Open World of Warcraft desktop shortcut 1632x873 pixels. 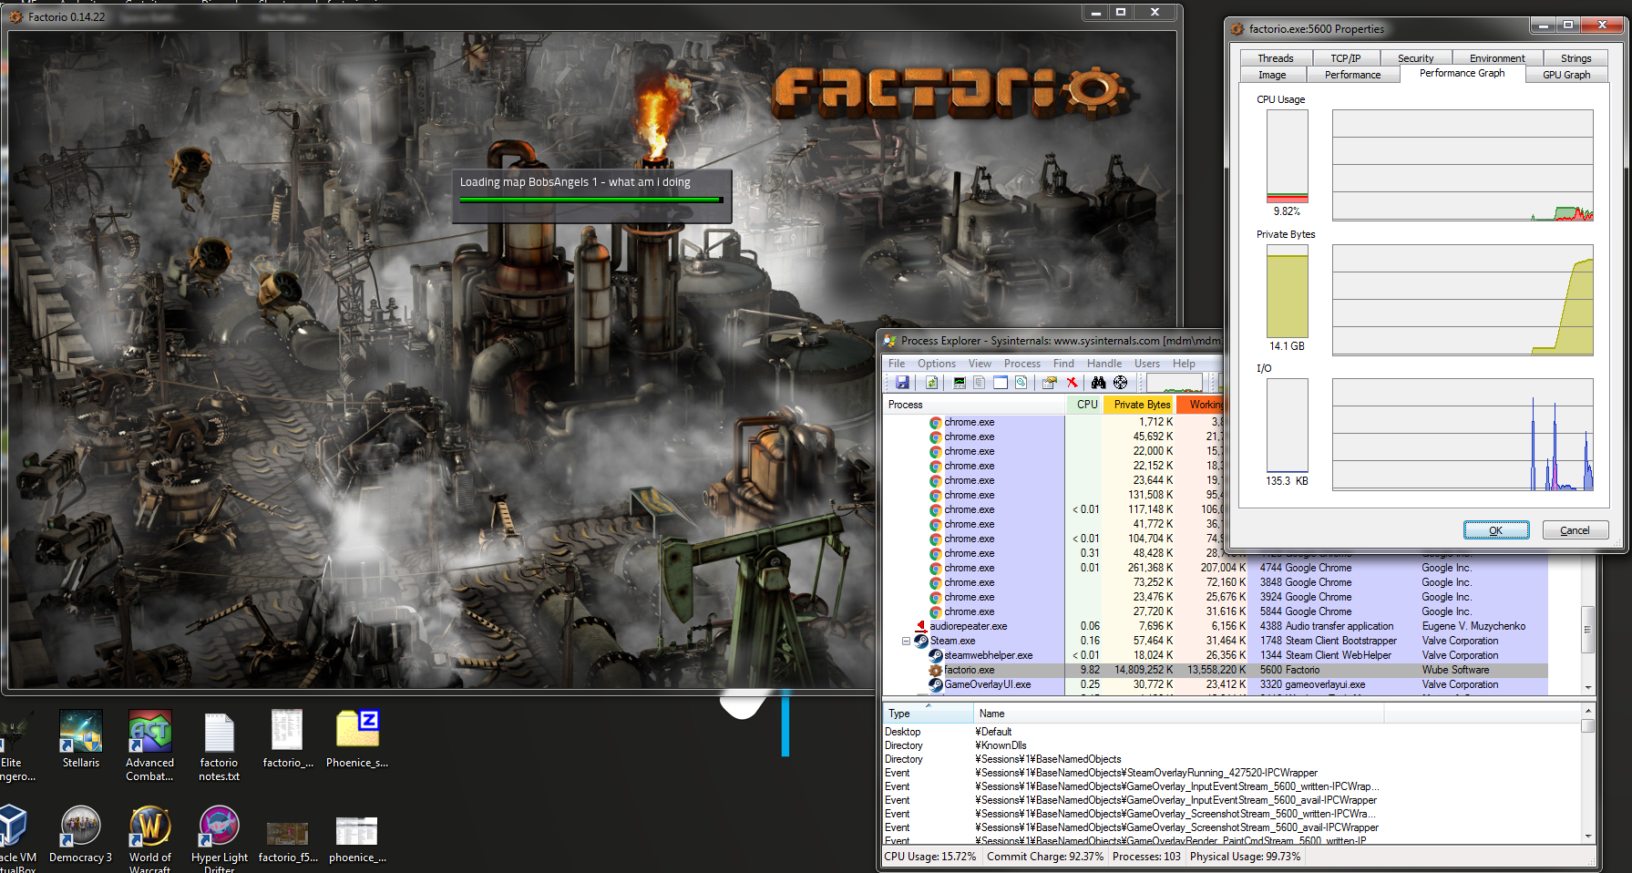pyautogui.click(x=149, y=838)
